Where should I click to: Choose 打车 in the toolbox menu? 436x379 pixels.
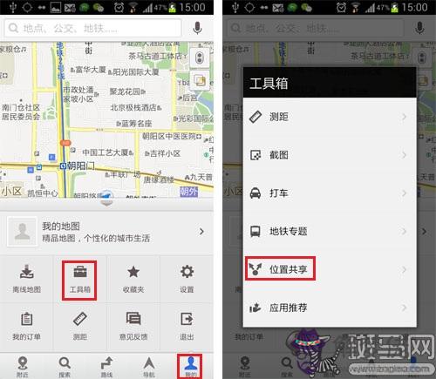tap(330, 193)
